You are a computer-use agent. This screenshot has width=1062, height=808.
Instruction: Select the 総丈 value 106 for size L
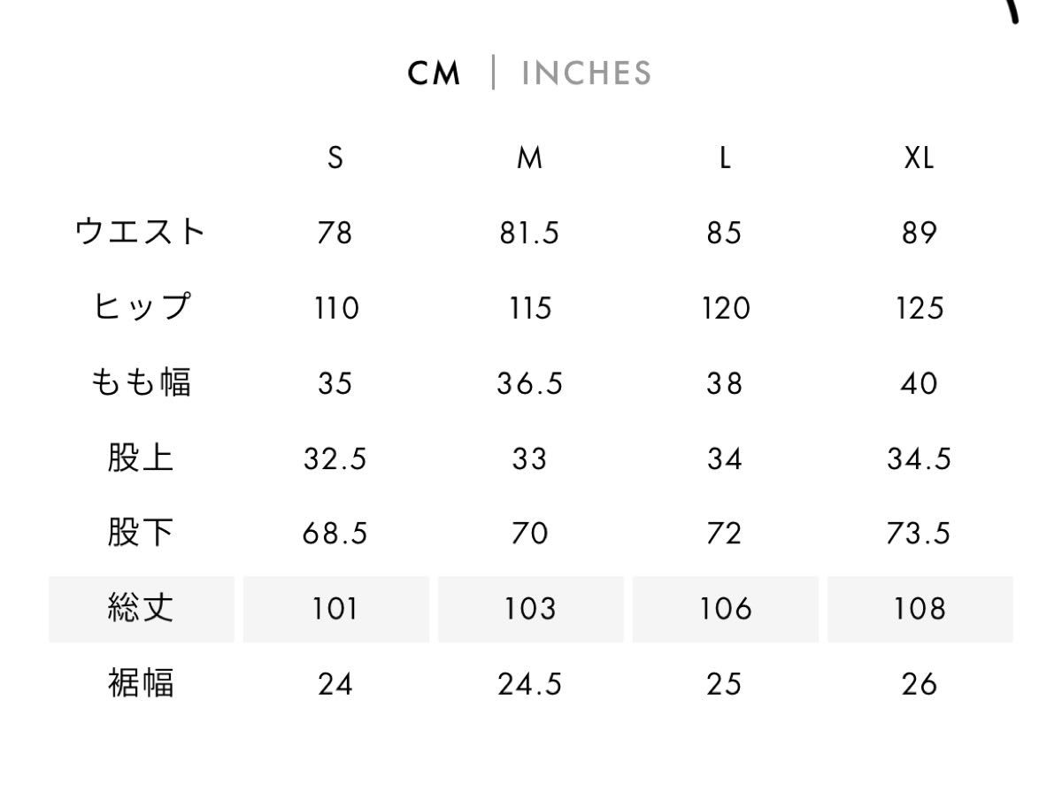[726, 609]
